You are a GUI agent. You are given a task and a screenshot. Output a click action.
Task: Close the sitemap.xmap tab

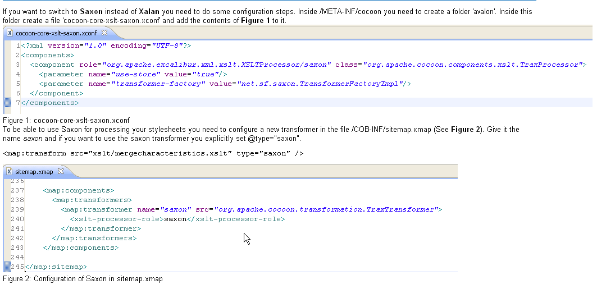61,171
